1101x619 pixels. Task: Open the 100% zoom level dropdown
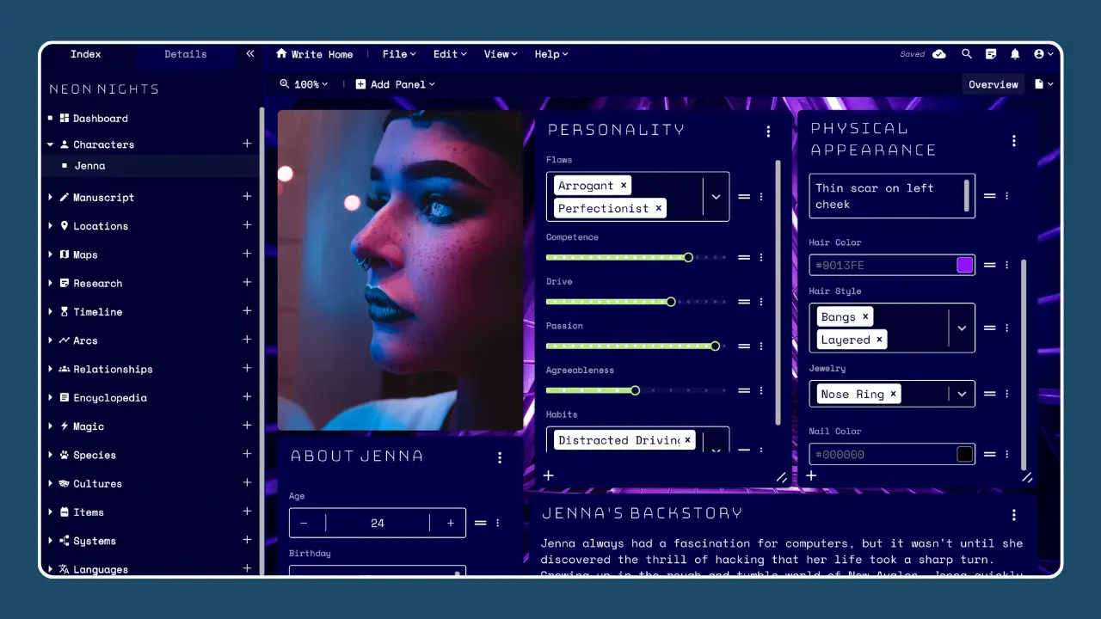(304, 84)
